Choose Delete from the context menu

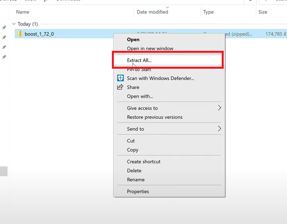[x=169, y=170]
